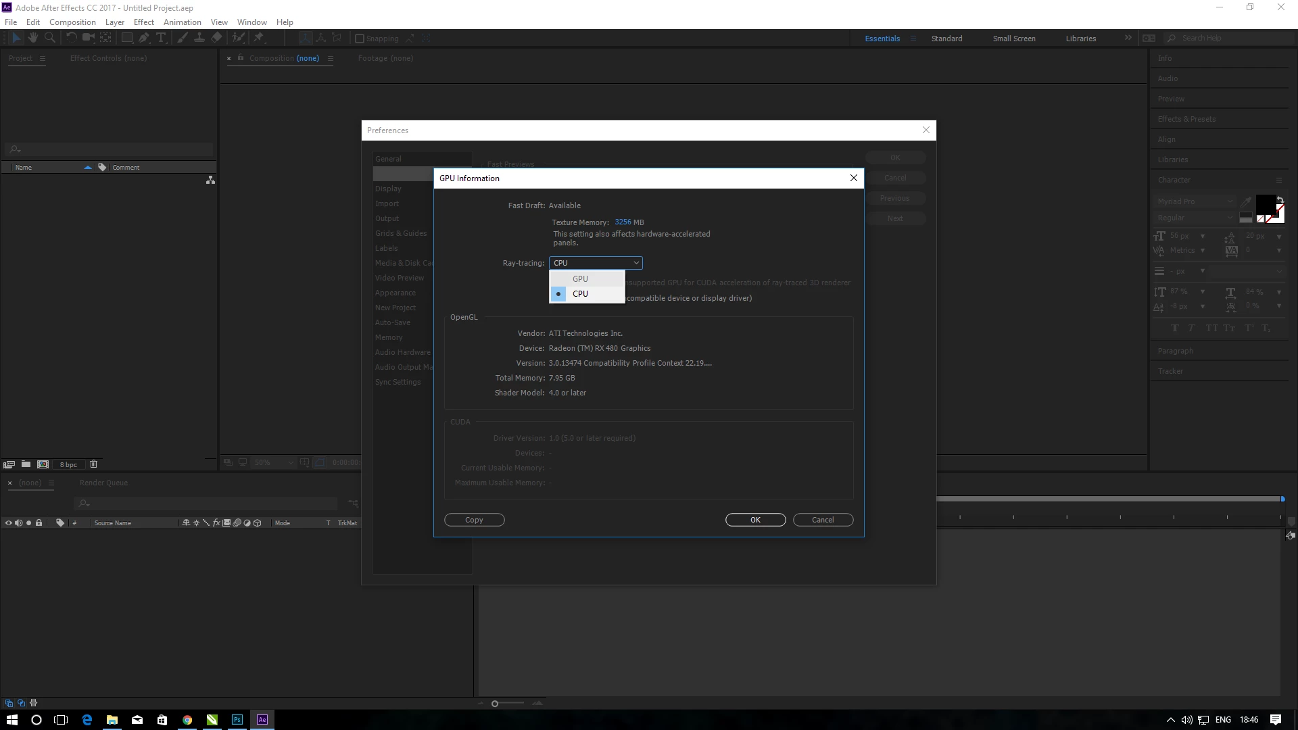The image size is (1298, 730).
Task: Select the Horizontal Type tool
Action: tap(161, 39)
